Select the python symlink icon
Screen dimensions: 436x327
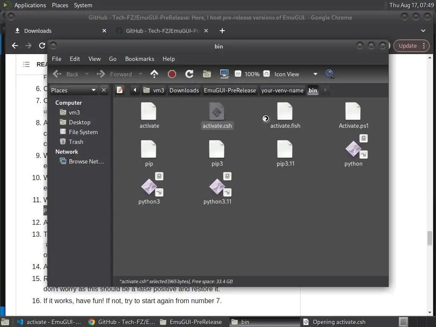(354, 149)
